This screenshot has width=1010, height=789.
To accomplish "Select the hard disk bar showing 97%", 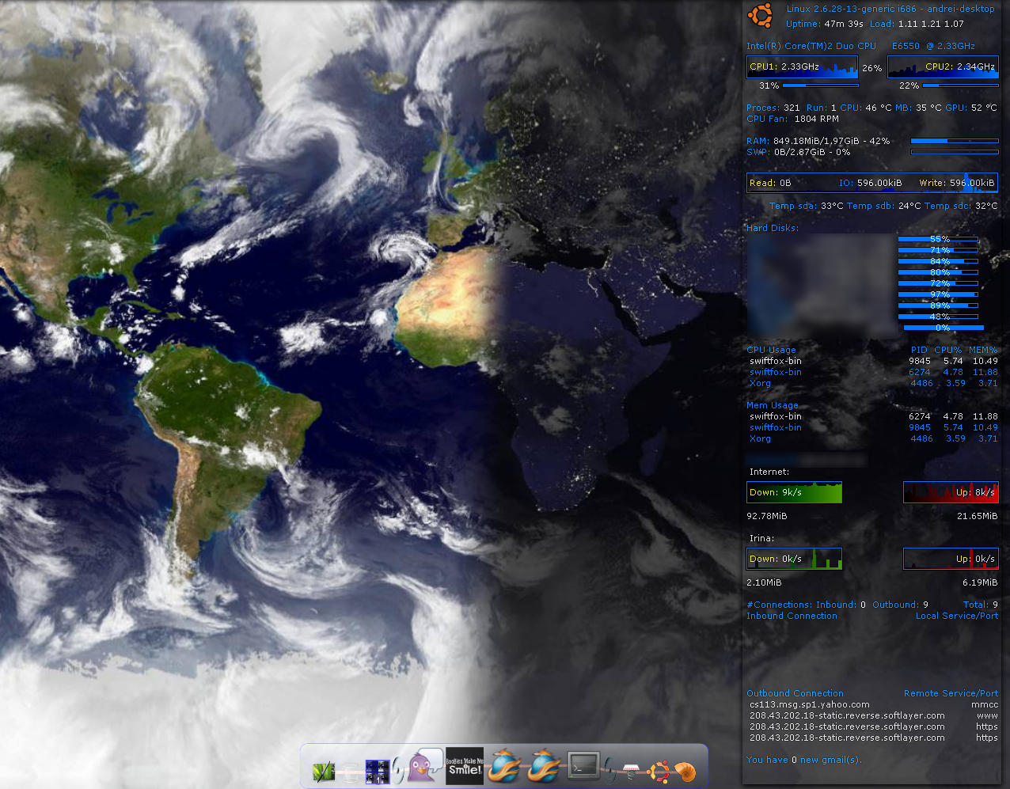I will [x=939, y=294].
